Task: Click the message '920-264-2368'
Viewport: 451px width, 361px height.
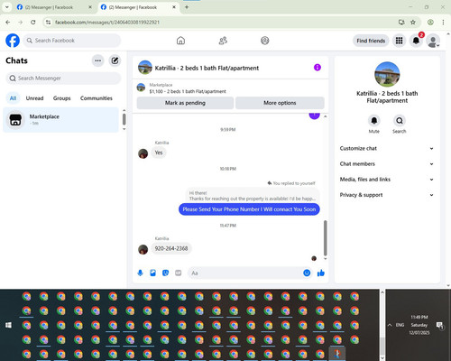Action: click(171, 248)
